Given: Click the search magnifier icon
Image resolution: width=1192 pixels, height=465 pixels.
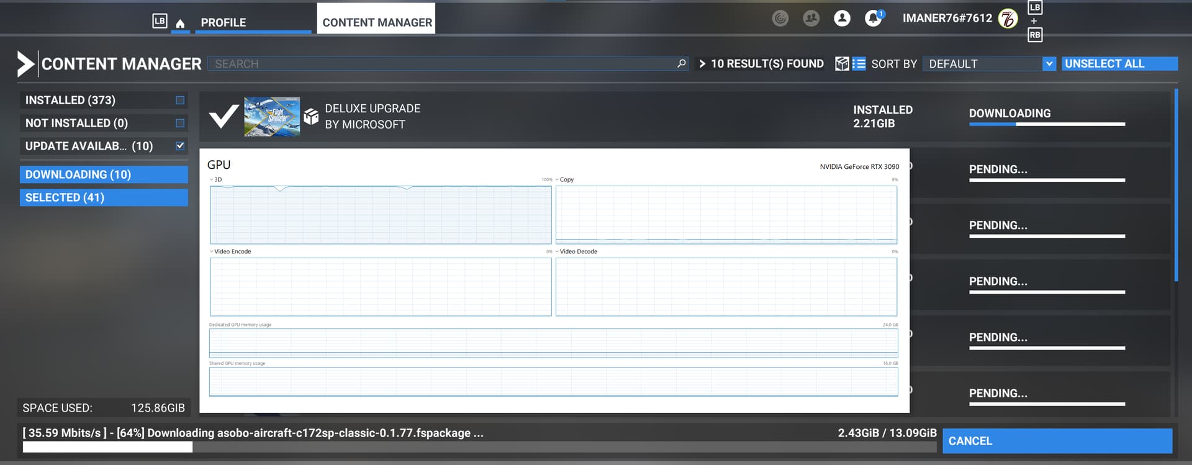Looking at the screenshot, I should (x=681, y=63).
